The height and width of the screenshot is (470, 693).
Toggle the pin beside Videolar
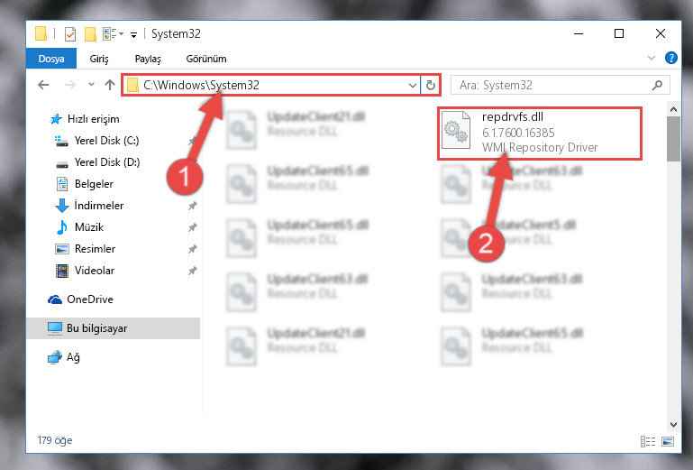[192, 271]
